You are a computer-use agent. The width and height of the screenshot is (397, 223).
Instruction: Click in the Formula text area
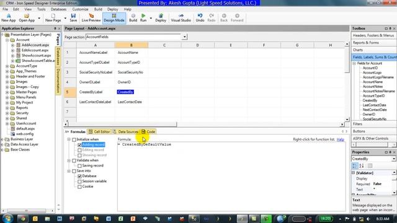click(231, 177)
